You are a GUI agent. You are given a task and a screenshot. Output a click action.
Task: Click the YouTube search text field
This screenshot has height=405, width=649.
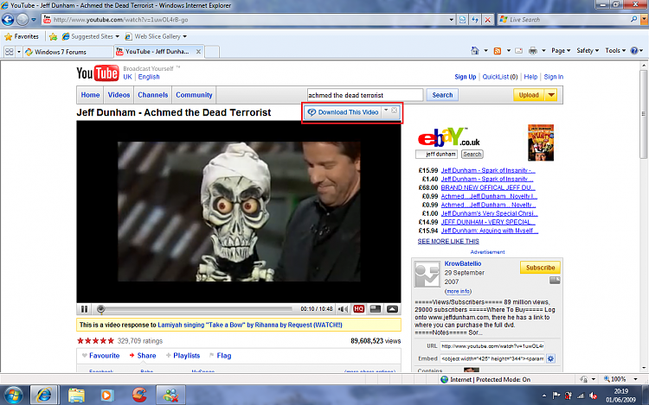pyautogui.click(x=365, y=95)
